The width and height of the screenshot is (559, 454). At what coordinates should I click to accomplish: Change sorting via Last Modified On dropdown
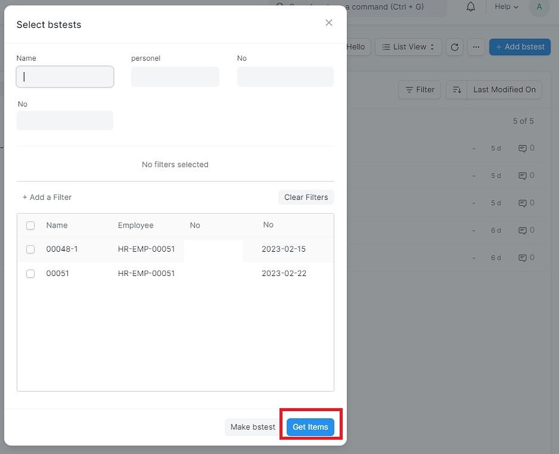[504, 89]
